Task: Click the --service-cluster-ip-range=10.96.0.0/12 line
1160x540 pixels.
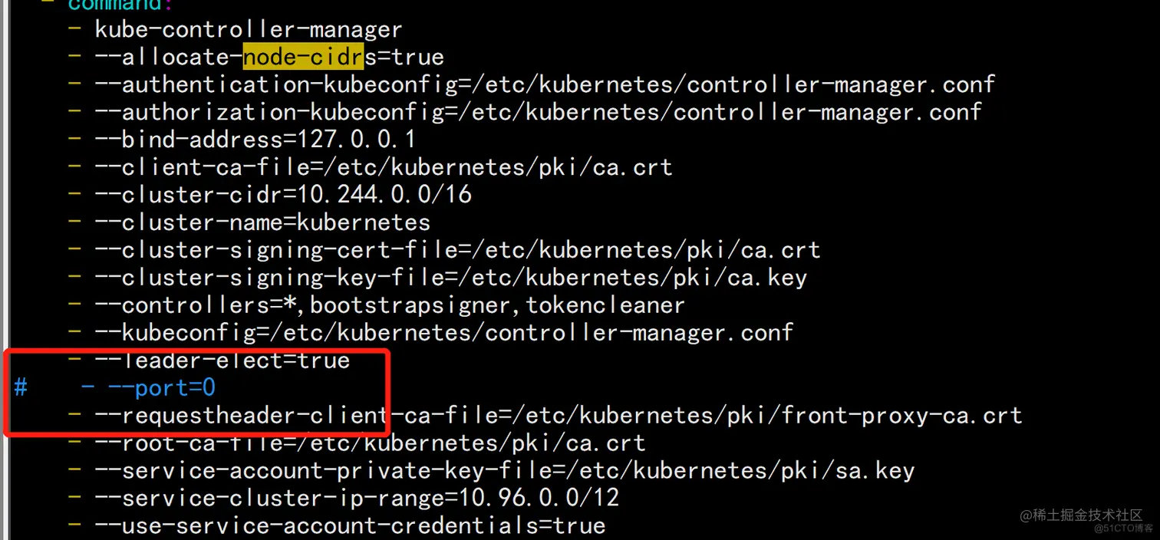Action: click(x=357, y=498)
